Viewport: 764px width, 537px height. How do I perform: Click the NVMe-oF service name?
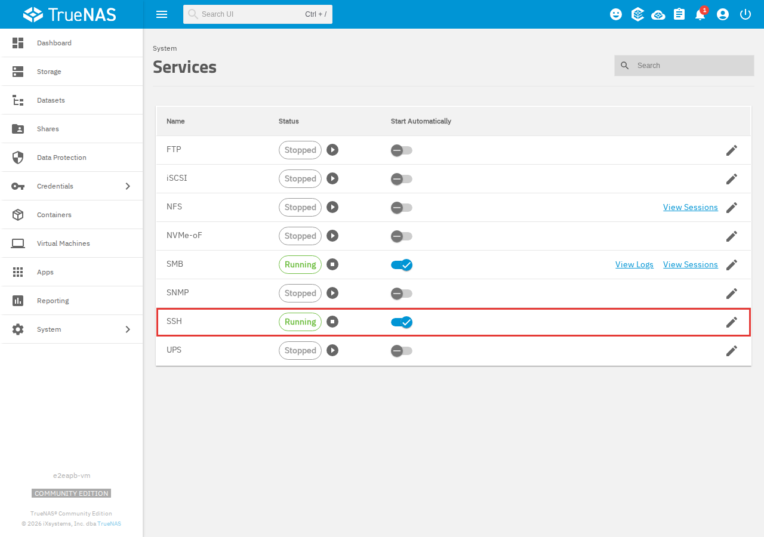[184, 235]
